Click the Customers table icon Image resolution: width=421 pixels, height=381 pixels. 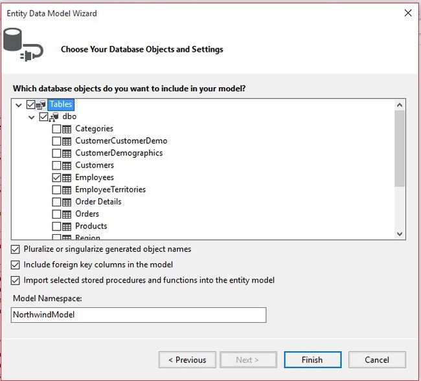point(67,166)
